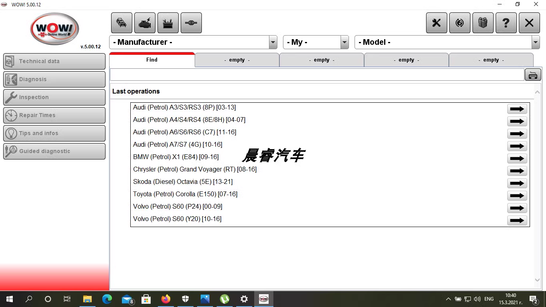Open arrow for Audi A6/S6/RS6 (C7)
This screenshot has height=307, width=546.
tap(517, 134)
